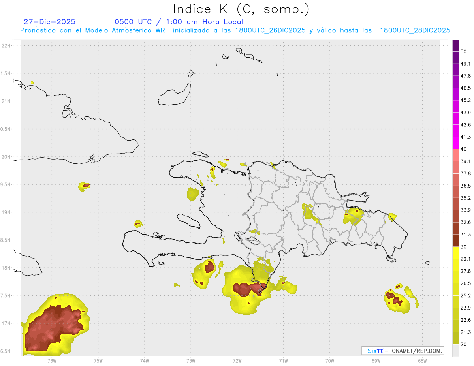
Task: Click the "50" value on the color scale
Action: point(464,52)
